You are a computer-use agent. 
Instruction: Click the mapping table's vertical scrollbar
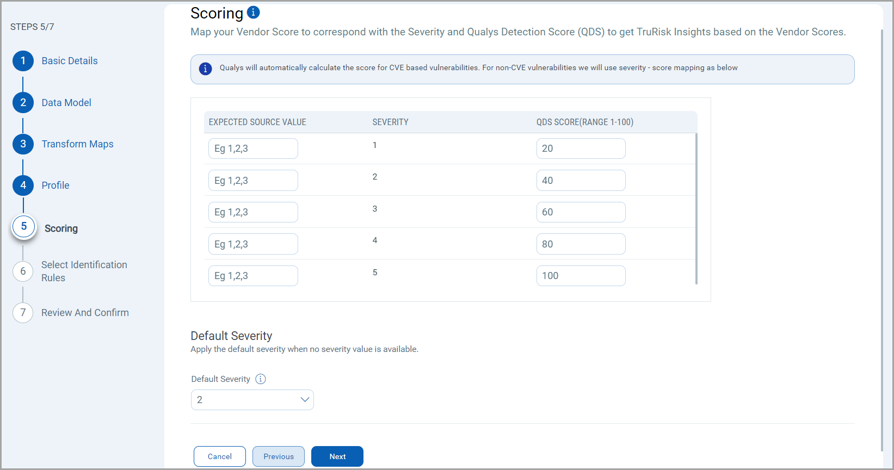pos(696,208)
